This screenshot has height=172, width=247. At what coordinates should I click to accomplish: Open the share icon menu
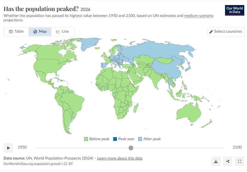[x=228, y=161]
